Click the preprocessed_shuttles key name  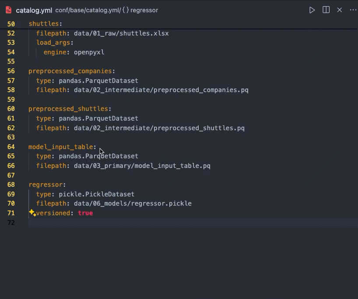coord(68,109)
